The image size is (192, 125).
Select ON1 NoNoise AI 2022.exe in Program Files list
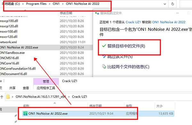coord(46,47)
